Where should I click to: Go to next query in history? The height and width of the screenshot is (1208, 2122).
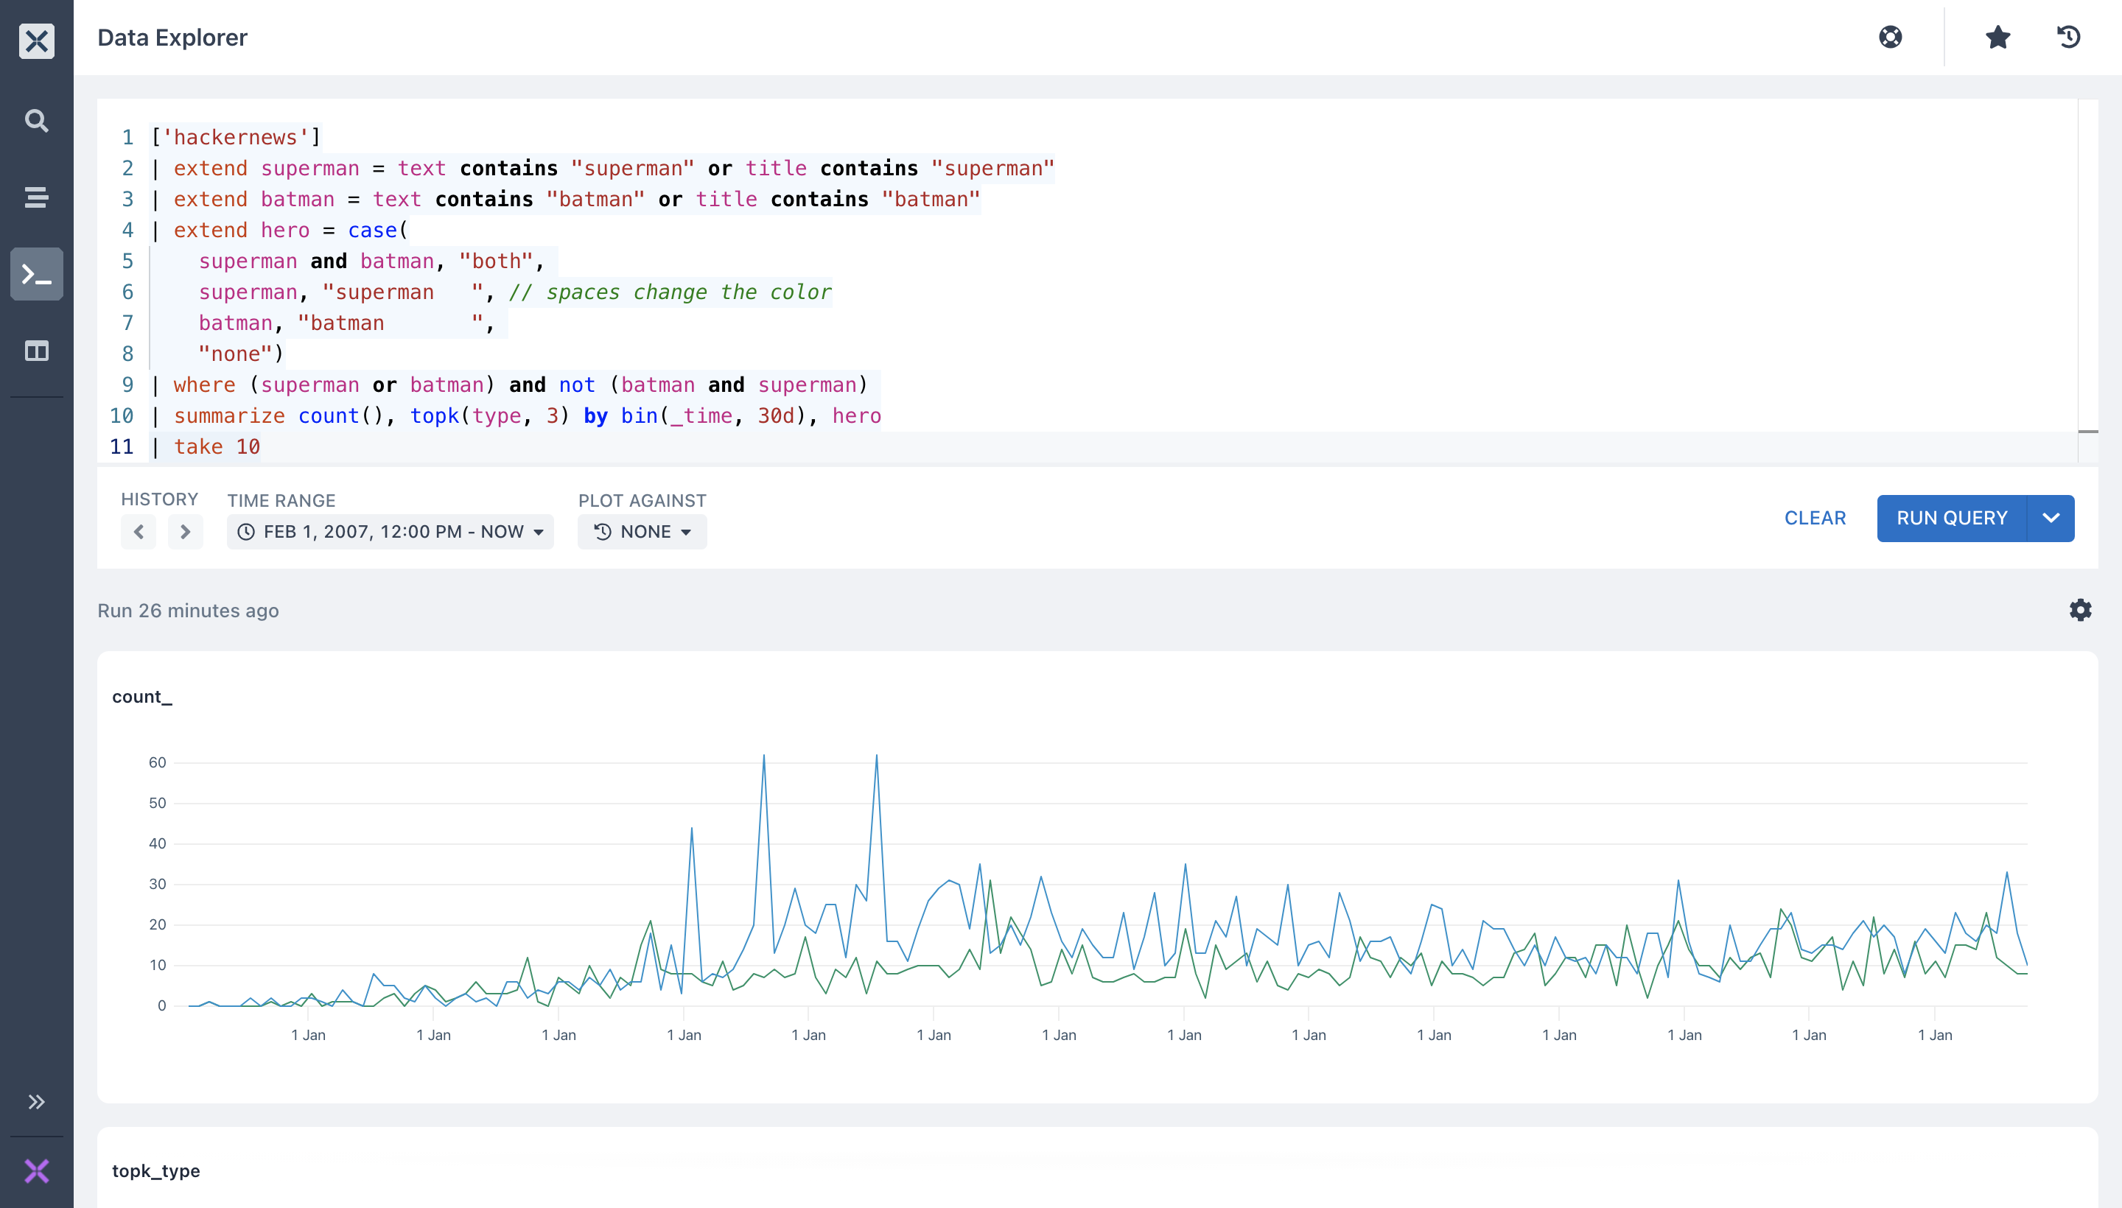(x=185, y=532)
